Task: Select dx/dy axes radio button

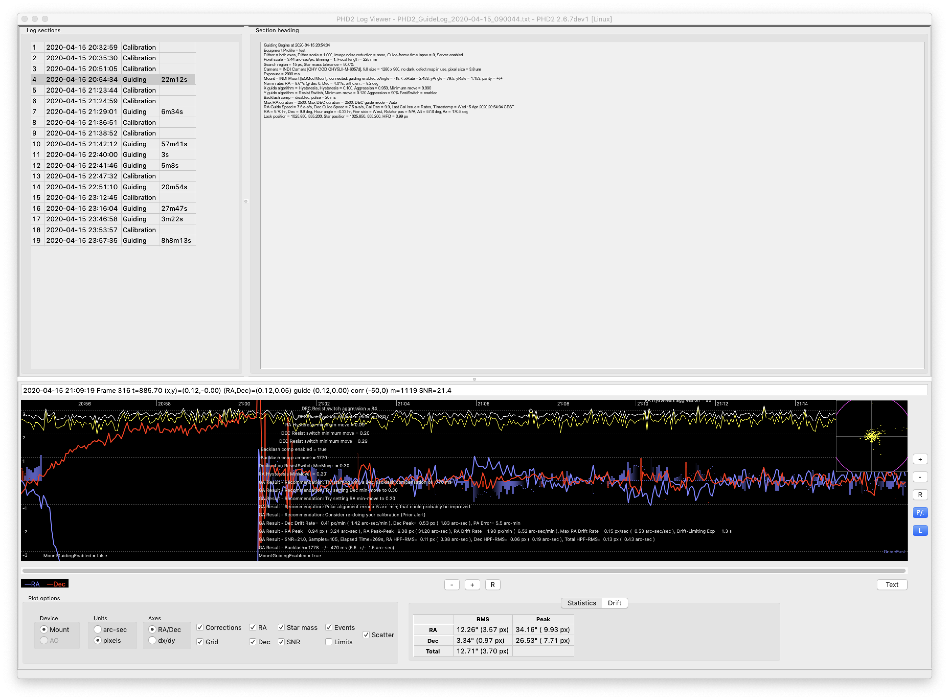Action: click(153, 640)
